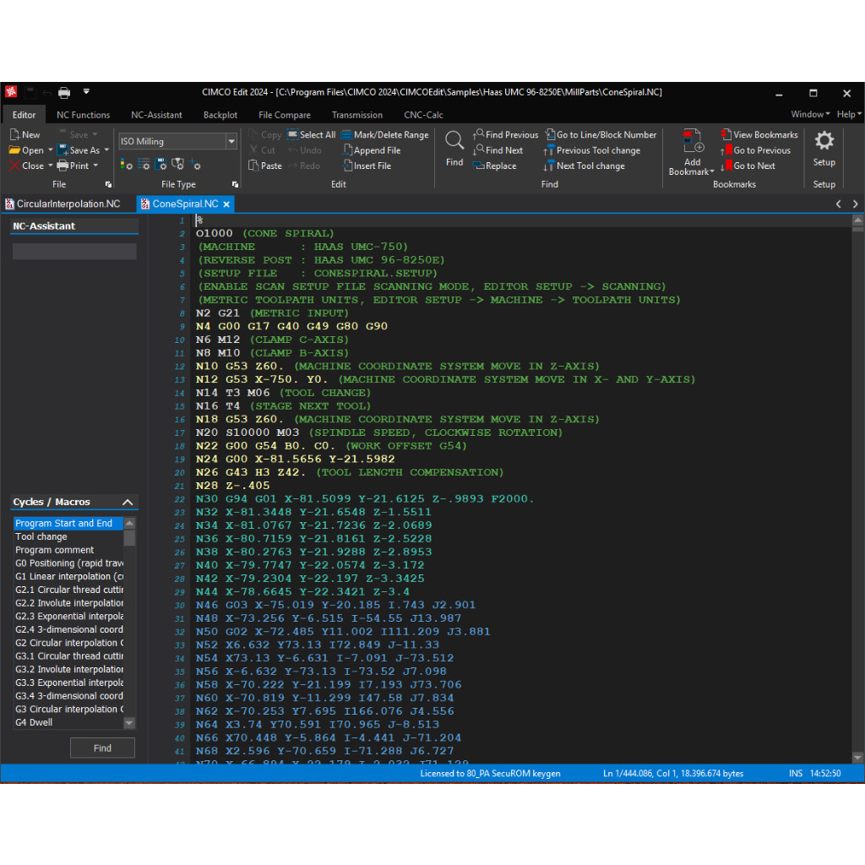This screenshot has width=865, height=865.
Task: Click the Paste icon
Action: tap(253, 166)
